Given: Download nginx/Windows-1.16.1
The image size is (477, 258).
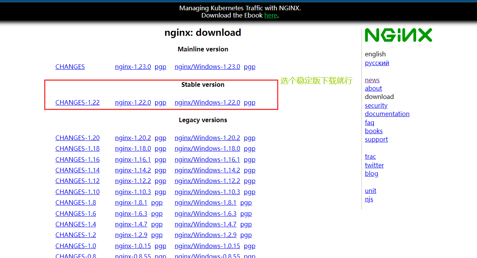Looking at the screenshot, I should pos(207,159).
